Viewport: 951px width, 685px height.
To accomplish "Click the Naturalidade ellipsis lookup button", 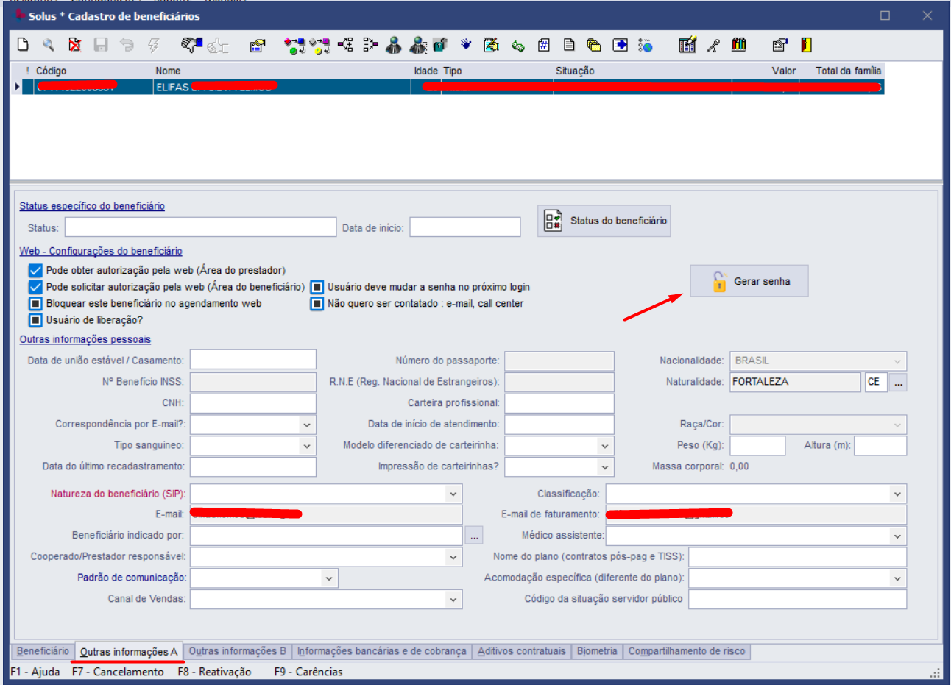I will click(x=898, y=383).
